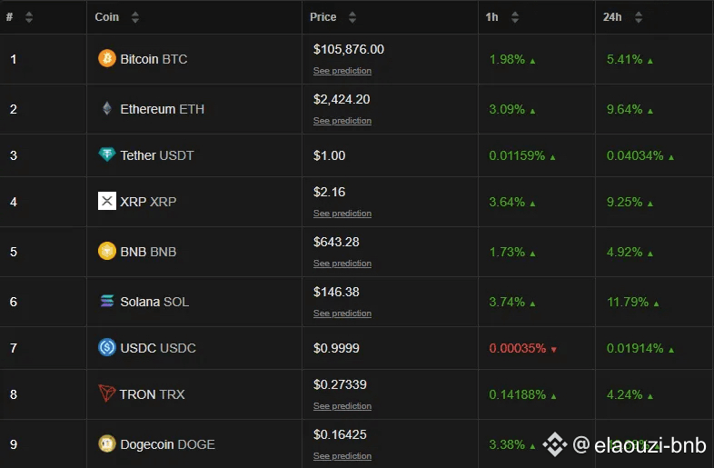Sort table by Coin column arrows
This screenshot has height=468, width=714.
134,17
